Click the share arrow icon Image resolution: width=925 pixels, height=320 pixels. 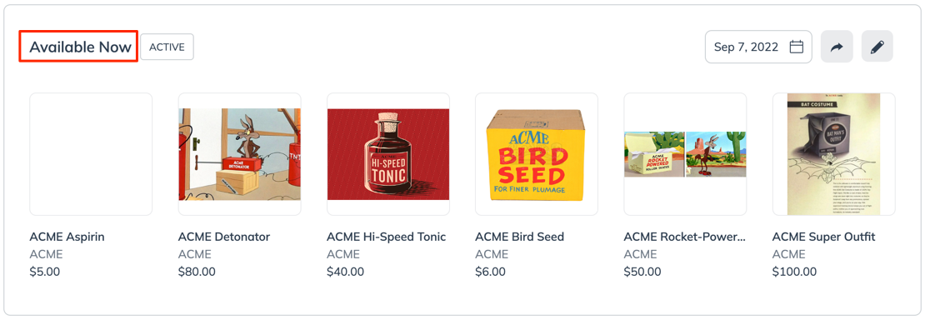tap(837, 47)
